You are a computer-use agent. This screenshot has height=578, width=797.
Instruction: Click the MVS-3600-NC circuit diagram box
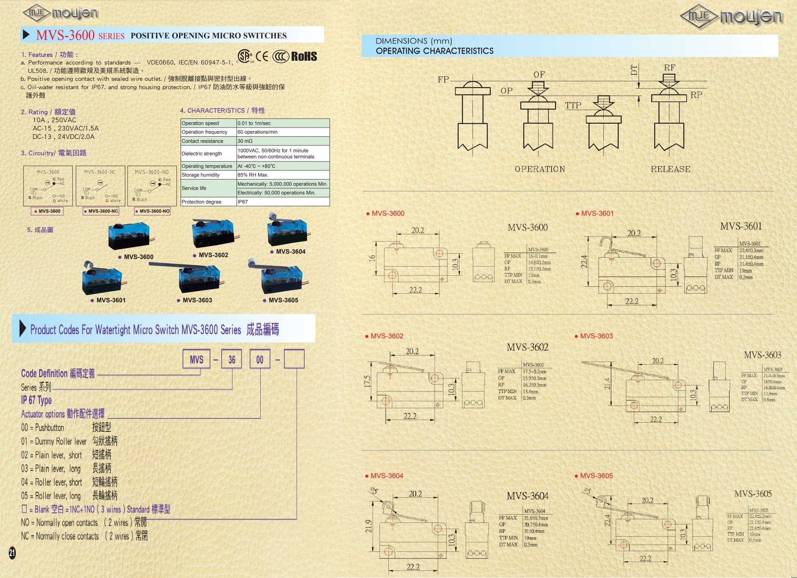coord(100,186)
